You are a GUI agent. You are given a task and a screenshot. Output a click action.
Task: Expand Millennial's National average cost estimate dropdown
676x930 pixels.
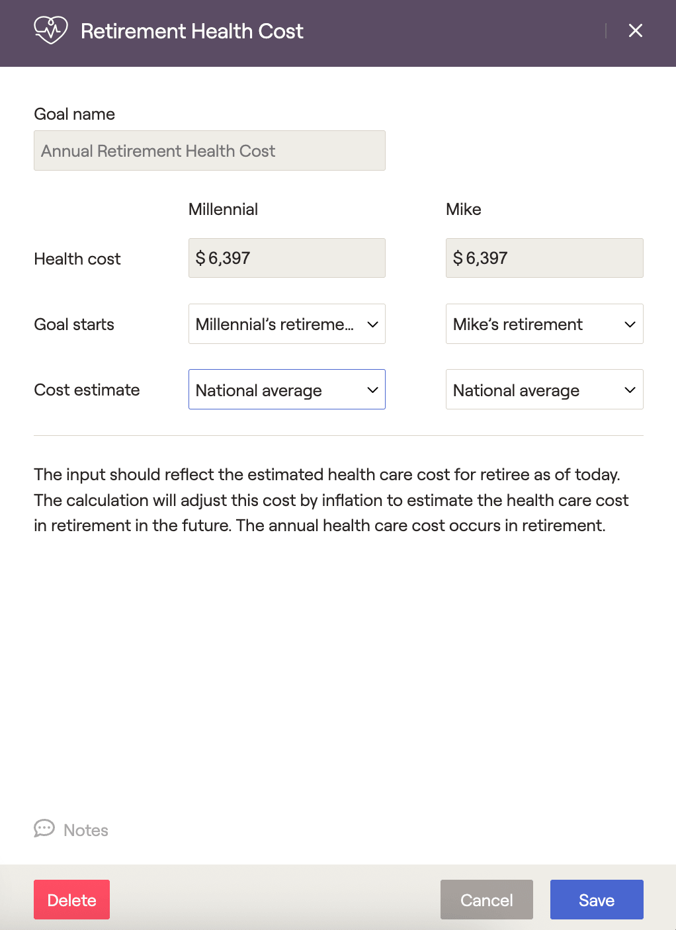287,390
